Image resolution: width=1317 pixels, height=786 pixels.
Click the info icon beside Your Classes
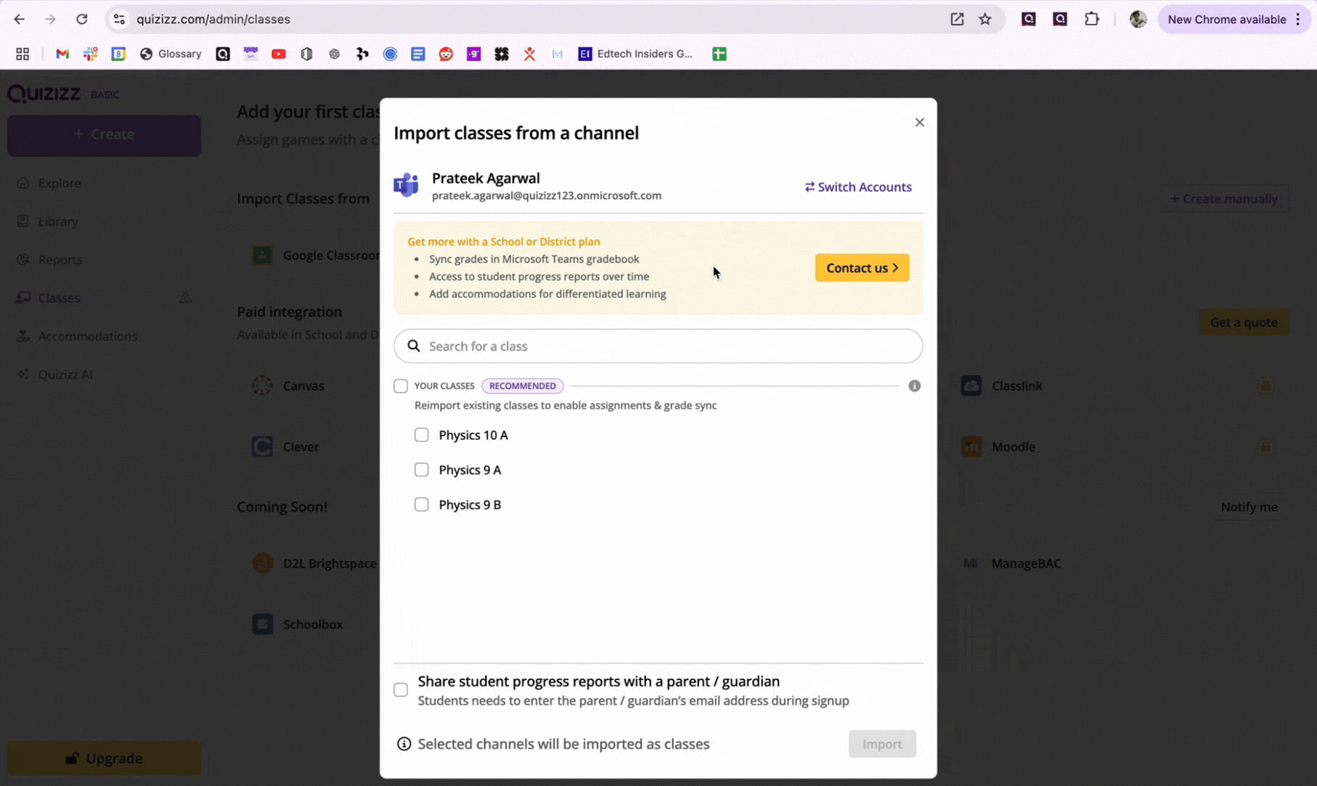(914, 386)
